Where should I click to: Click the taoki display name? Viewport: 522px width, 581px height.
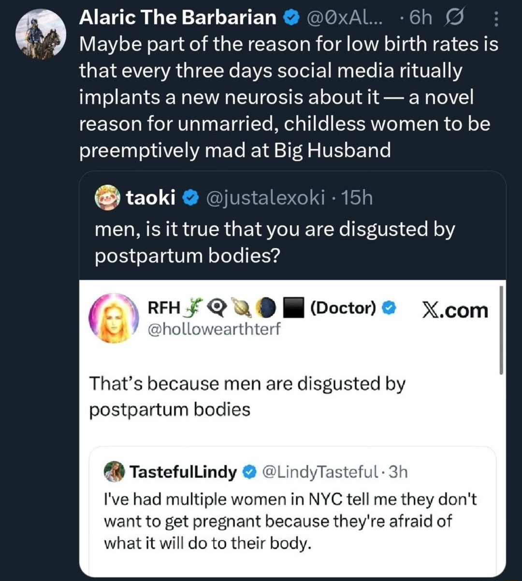click(150, 197)
